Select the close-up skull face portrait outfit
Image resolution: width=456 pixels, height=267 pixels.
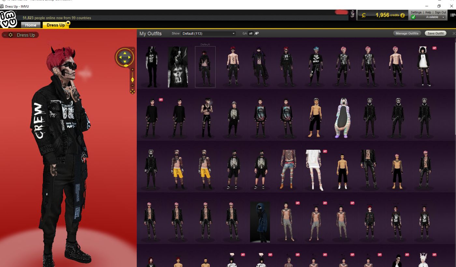coord(178,67)
